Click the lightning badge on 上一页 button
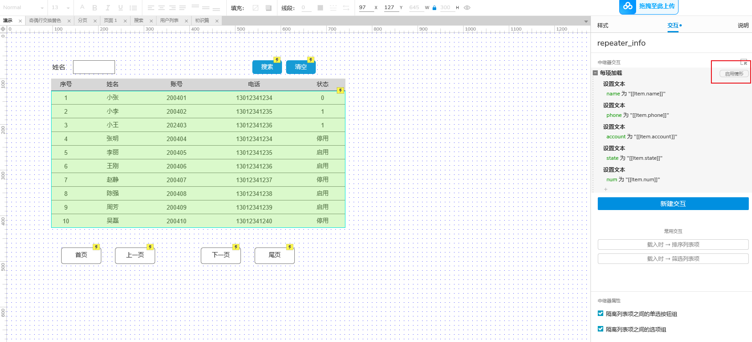The image size is (752, 342). click(x=150, y=247)
